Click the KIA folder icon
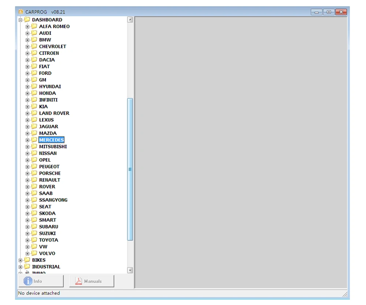This screenshot has height=305, width=366. pos(34,106)
